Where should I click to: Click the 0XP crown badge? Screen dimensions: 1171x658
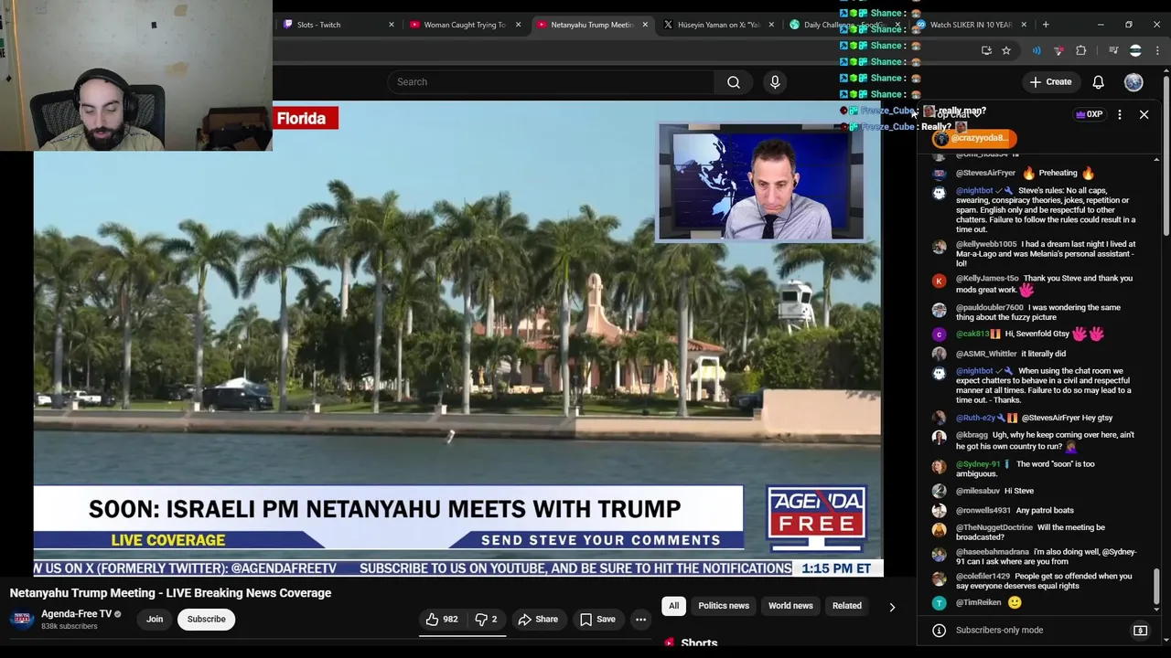pos(1089,114)
